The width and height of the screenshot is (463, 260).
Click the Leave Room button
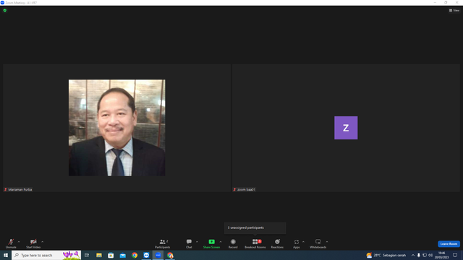coord(449,244)
